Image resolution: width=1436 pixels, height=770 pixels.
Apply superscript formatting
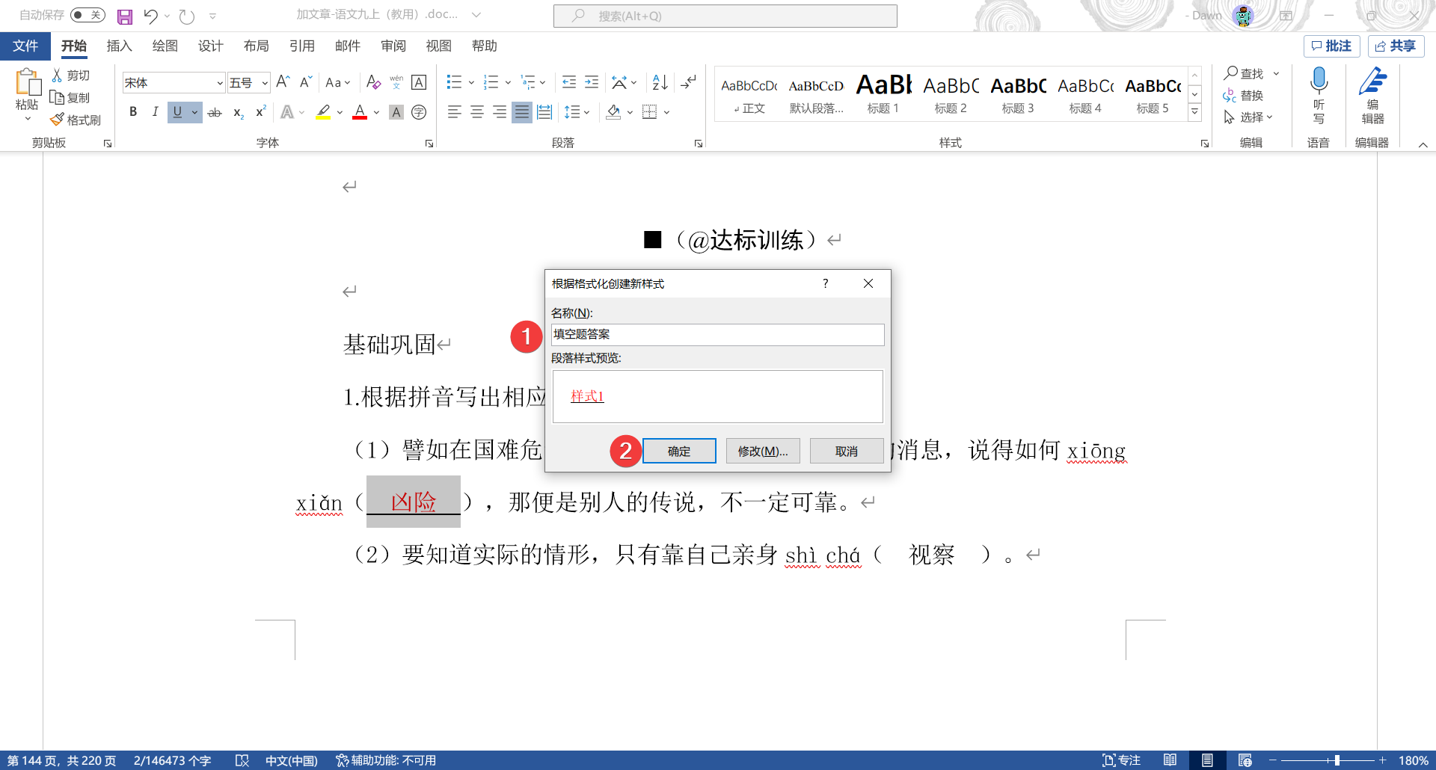click(x=261, y=112)
